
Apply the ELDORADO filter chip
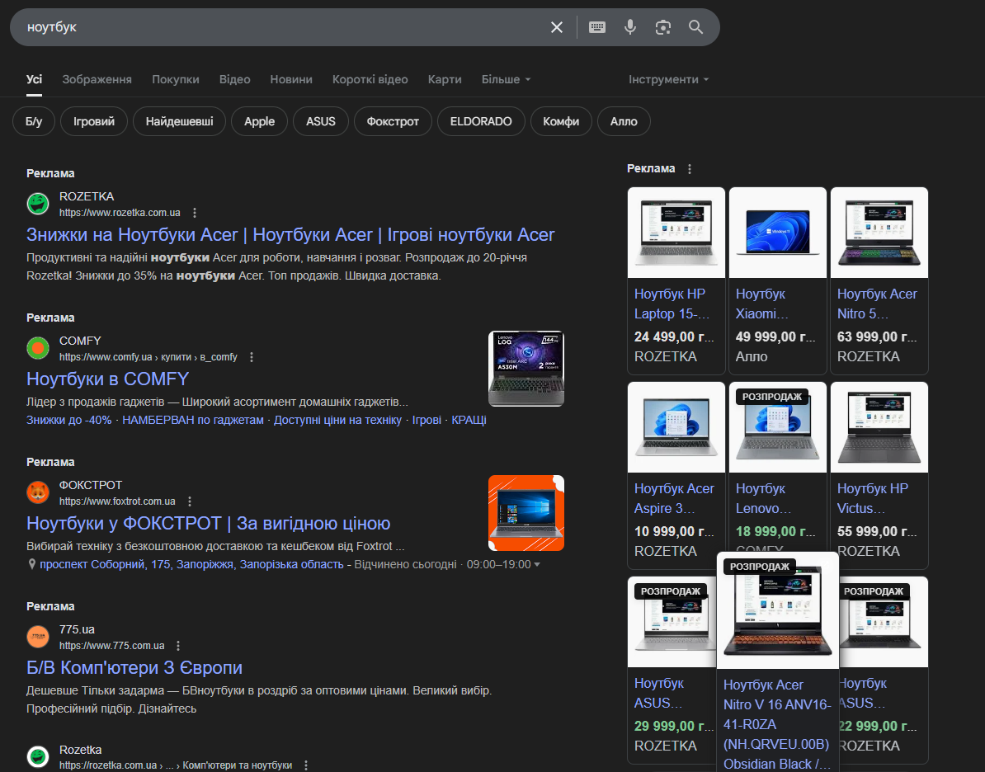[x=481, y=121]
